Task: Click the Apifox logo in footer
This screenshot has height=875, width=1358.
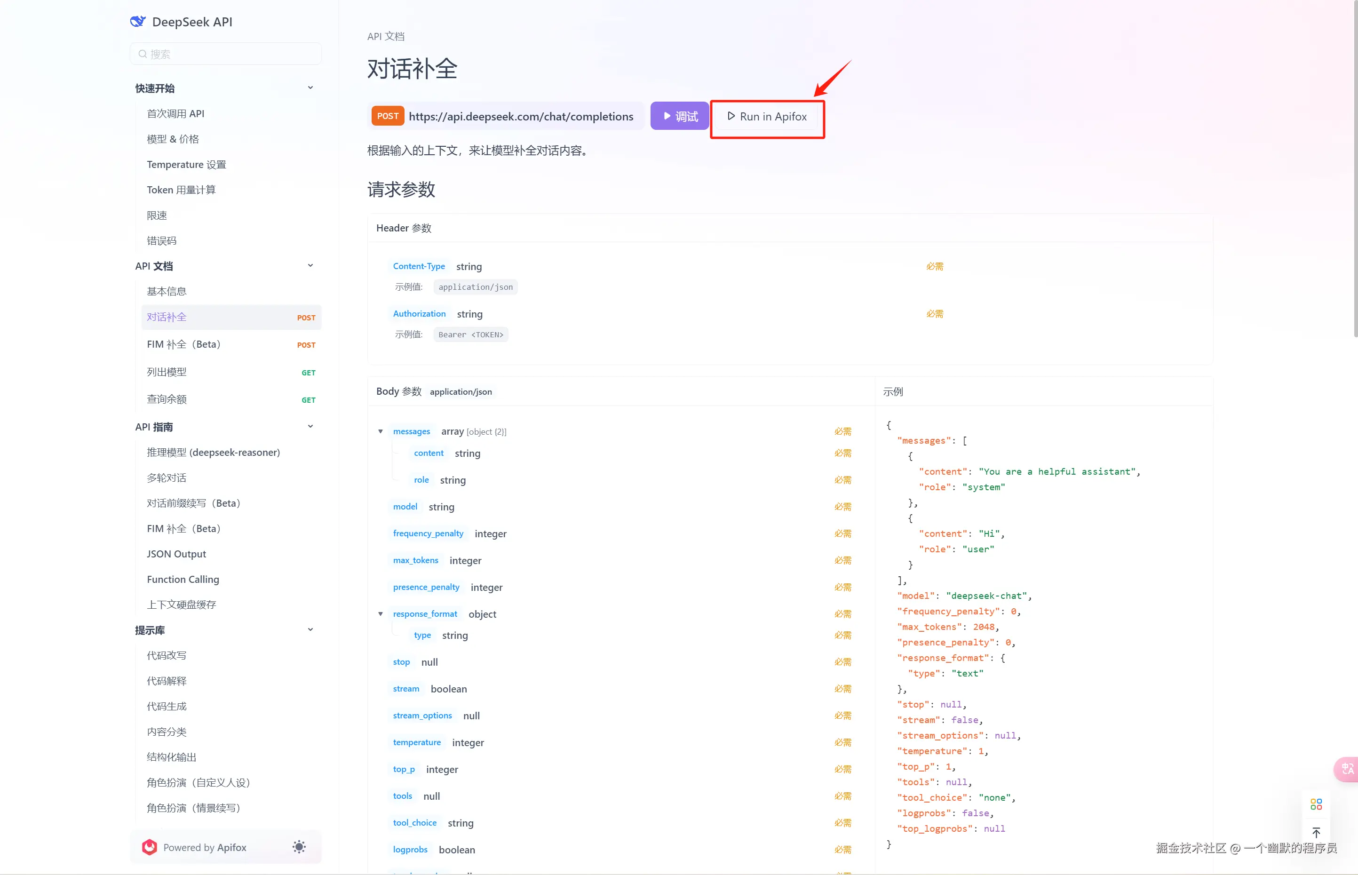Action: click(150, 847)
